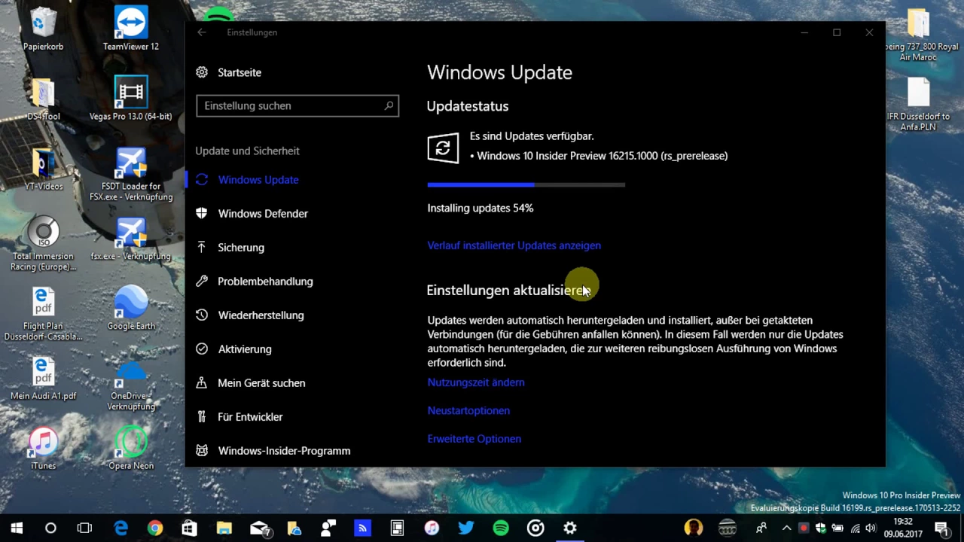
Task: Select FSDT Loader for FSX.exe shortcut
Action: point(131,174)
